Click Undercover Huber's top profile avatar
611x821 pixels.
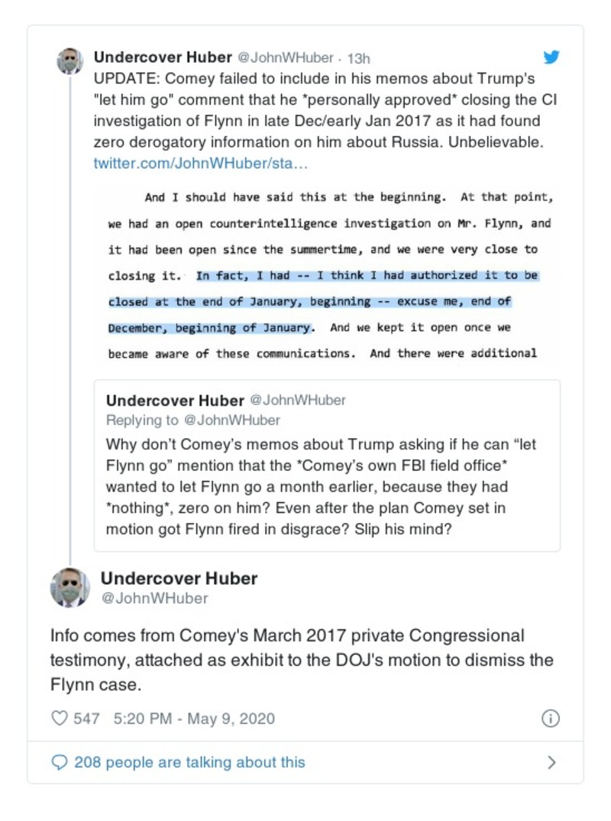coord(70,61)
